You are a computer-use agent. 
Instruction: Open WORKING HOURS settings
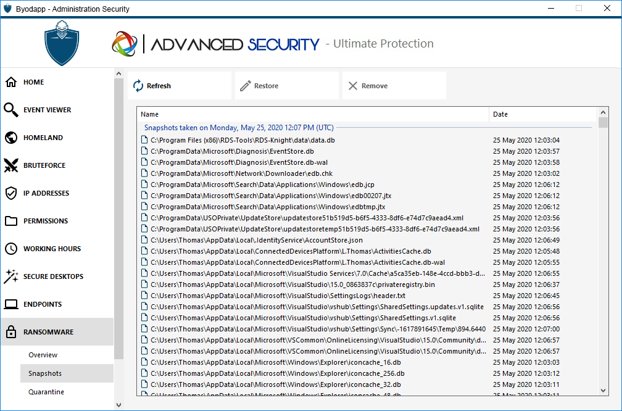(x=57, y=249)
